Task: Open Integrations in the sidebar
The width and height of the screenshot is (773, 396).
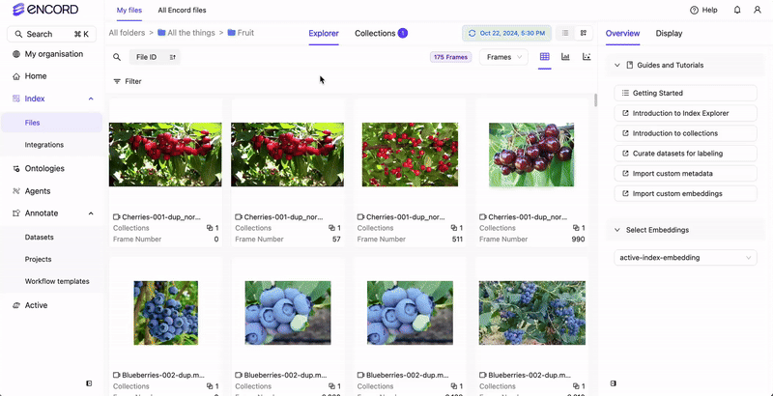Action: coord(44,145)
